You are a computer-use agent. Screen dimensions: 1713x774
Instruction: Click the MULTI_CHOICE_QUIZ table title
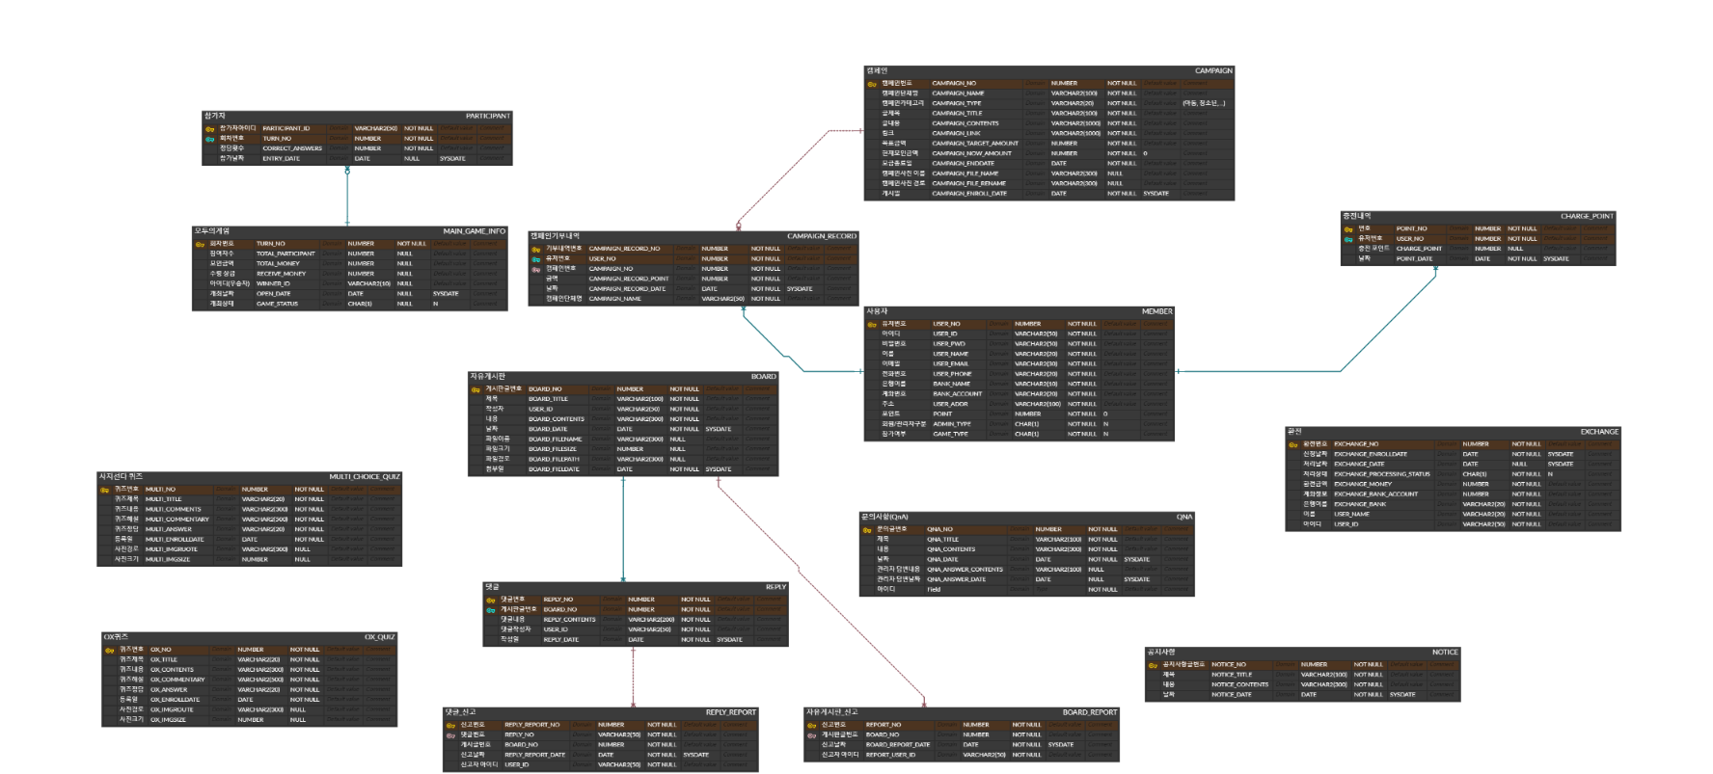click(x=365, y=477)
